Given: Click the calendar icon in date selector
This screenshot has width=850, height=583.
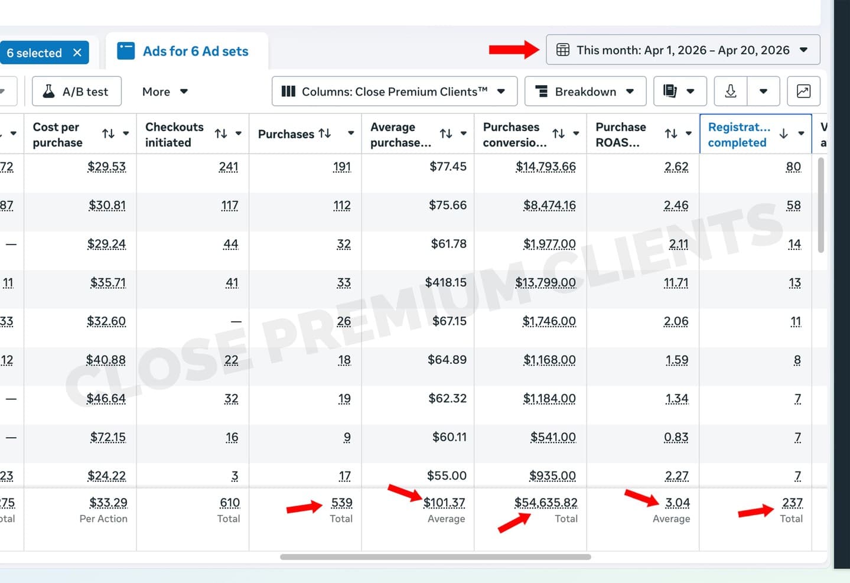Looking at the screenshot, I should point(563,50).
